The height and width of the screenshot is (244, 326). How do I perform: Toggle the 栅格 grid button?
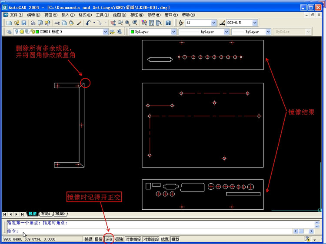click(x=99, y=239)
